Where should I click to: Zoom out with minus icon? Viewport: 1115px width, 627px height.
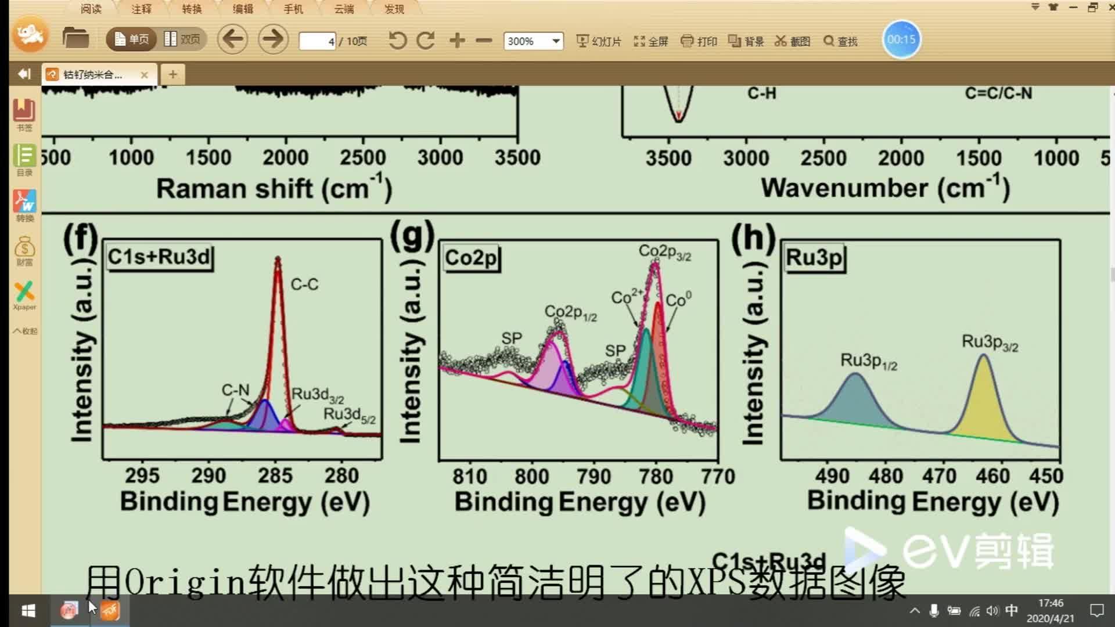coord(483,41)
